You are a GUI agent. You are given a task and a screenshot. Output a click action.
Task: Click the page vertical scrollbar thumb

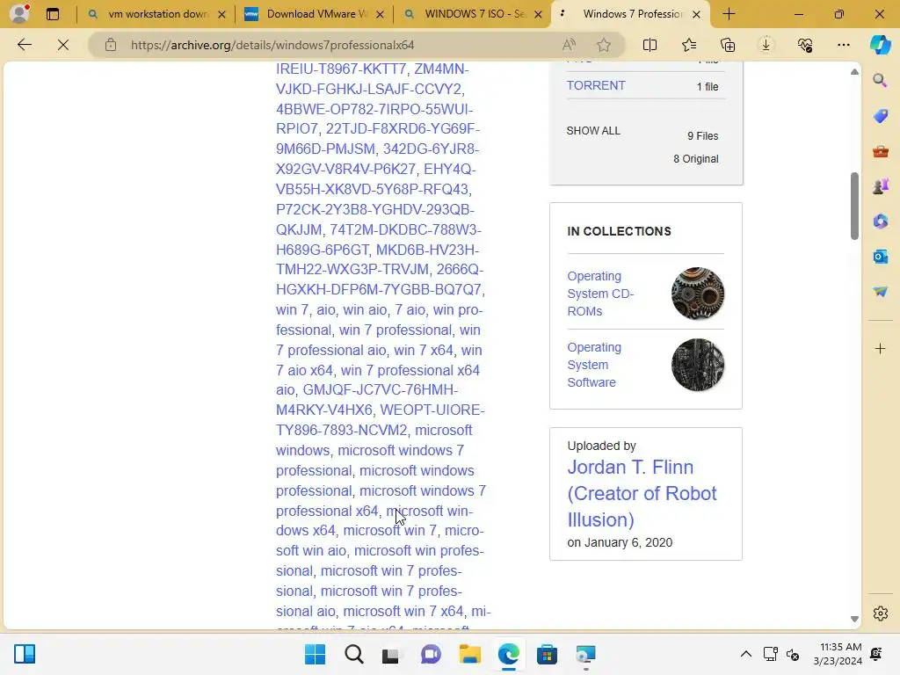pos(854,206)
